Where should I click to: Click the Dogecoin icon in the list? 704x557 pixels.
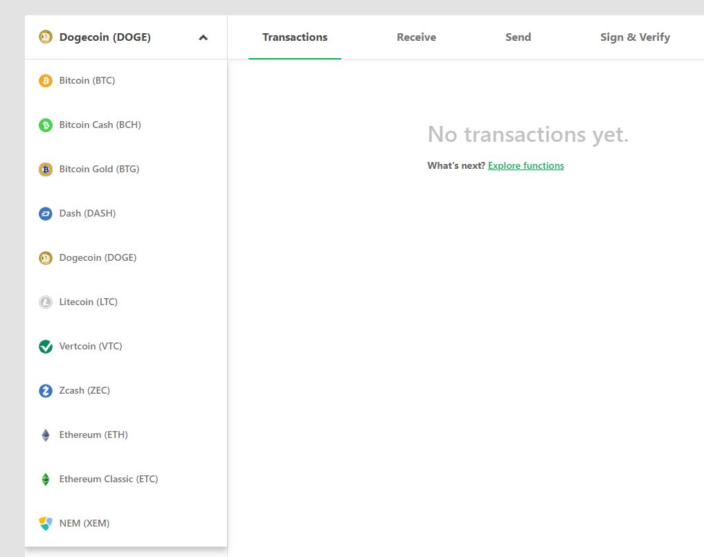[46, 258]
